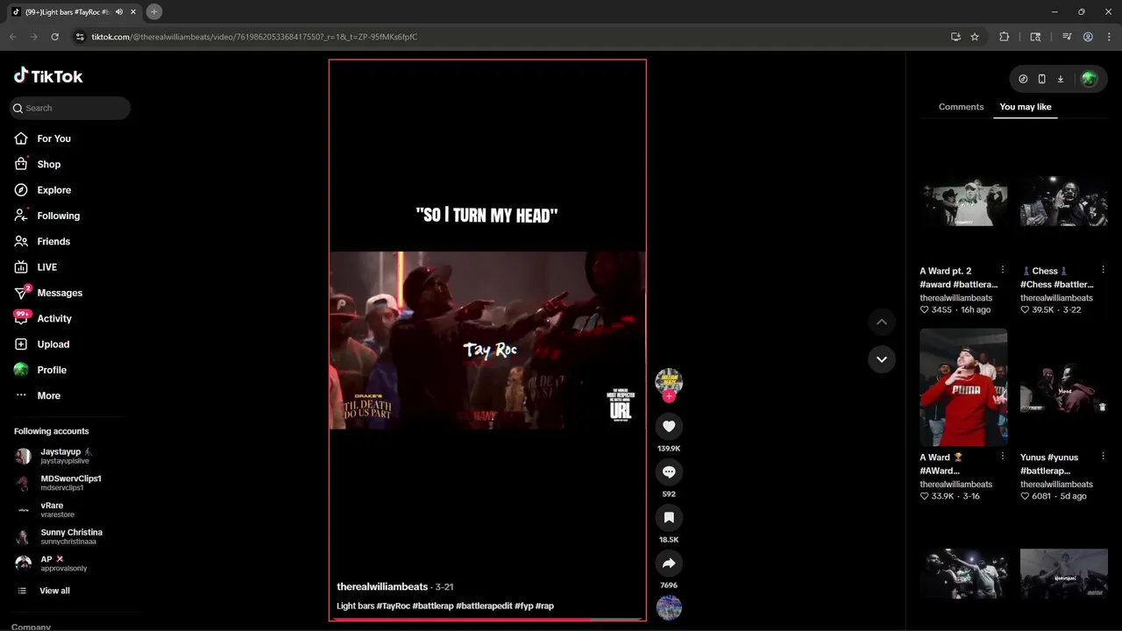
Task: Bookmark page with star icon
Action: click(x=975, y=37)
